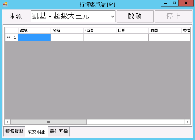Click the horizontal scrollbar left arrow
Image resolution: width=195 pixels, height=140 pixels.
click(8, 122)
